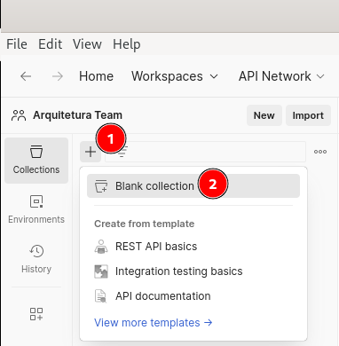Image resolution: width=339 pixels, height=346 pixels.
Task: Open the File menu
Action: tap(17, 44)
